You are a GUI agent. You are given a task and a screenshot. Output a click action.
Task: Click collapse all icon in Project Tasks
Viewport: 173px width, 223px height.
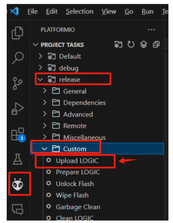pyautogui.click(x=156, y=44)
